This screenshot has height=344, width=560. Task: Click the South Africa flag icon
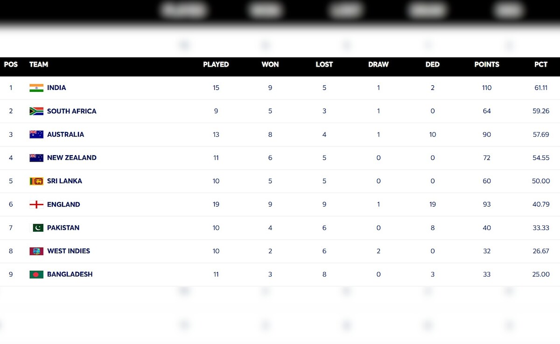click(x=36, y=111)
